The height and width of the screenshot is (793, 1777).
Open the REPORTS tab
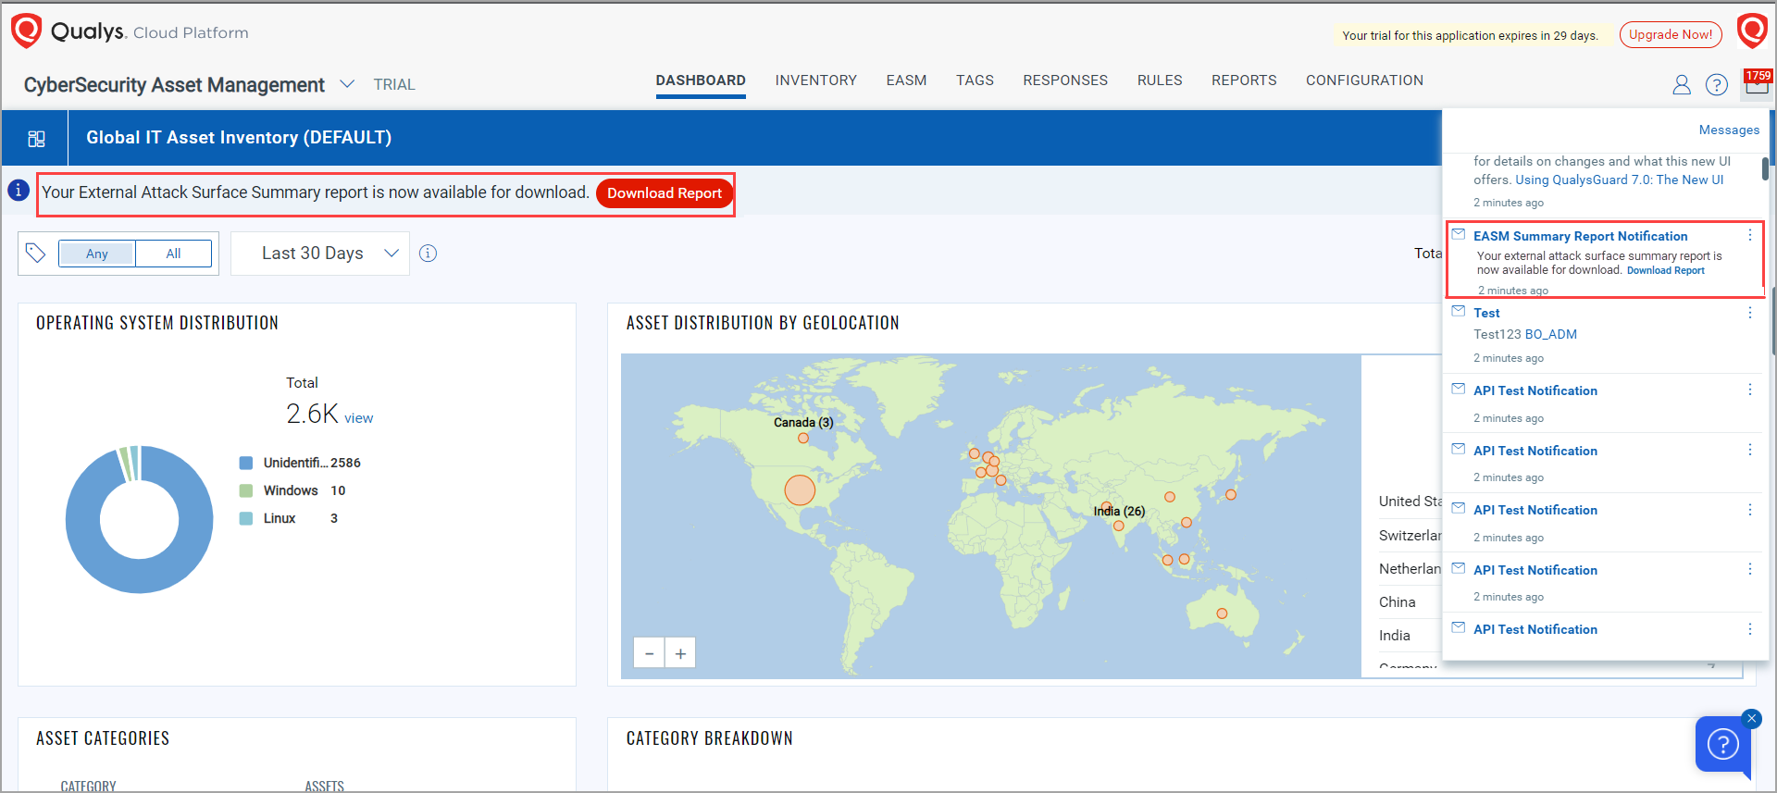coord(1244,81)
